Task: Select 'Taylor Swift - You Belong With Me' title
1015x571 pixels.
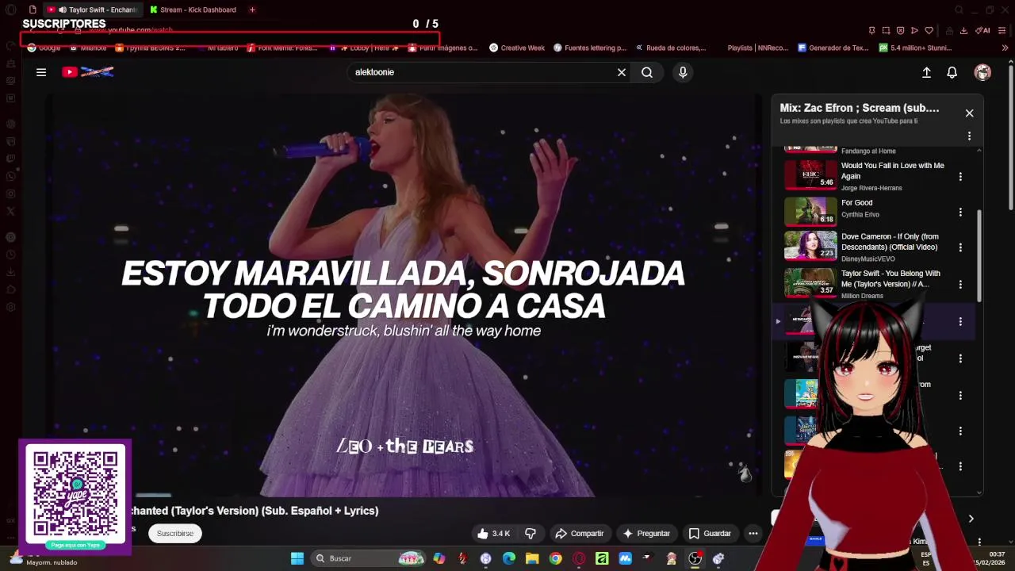Action: [891, 278]
